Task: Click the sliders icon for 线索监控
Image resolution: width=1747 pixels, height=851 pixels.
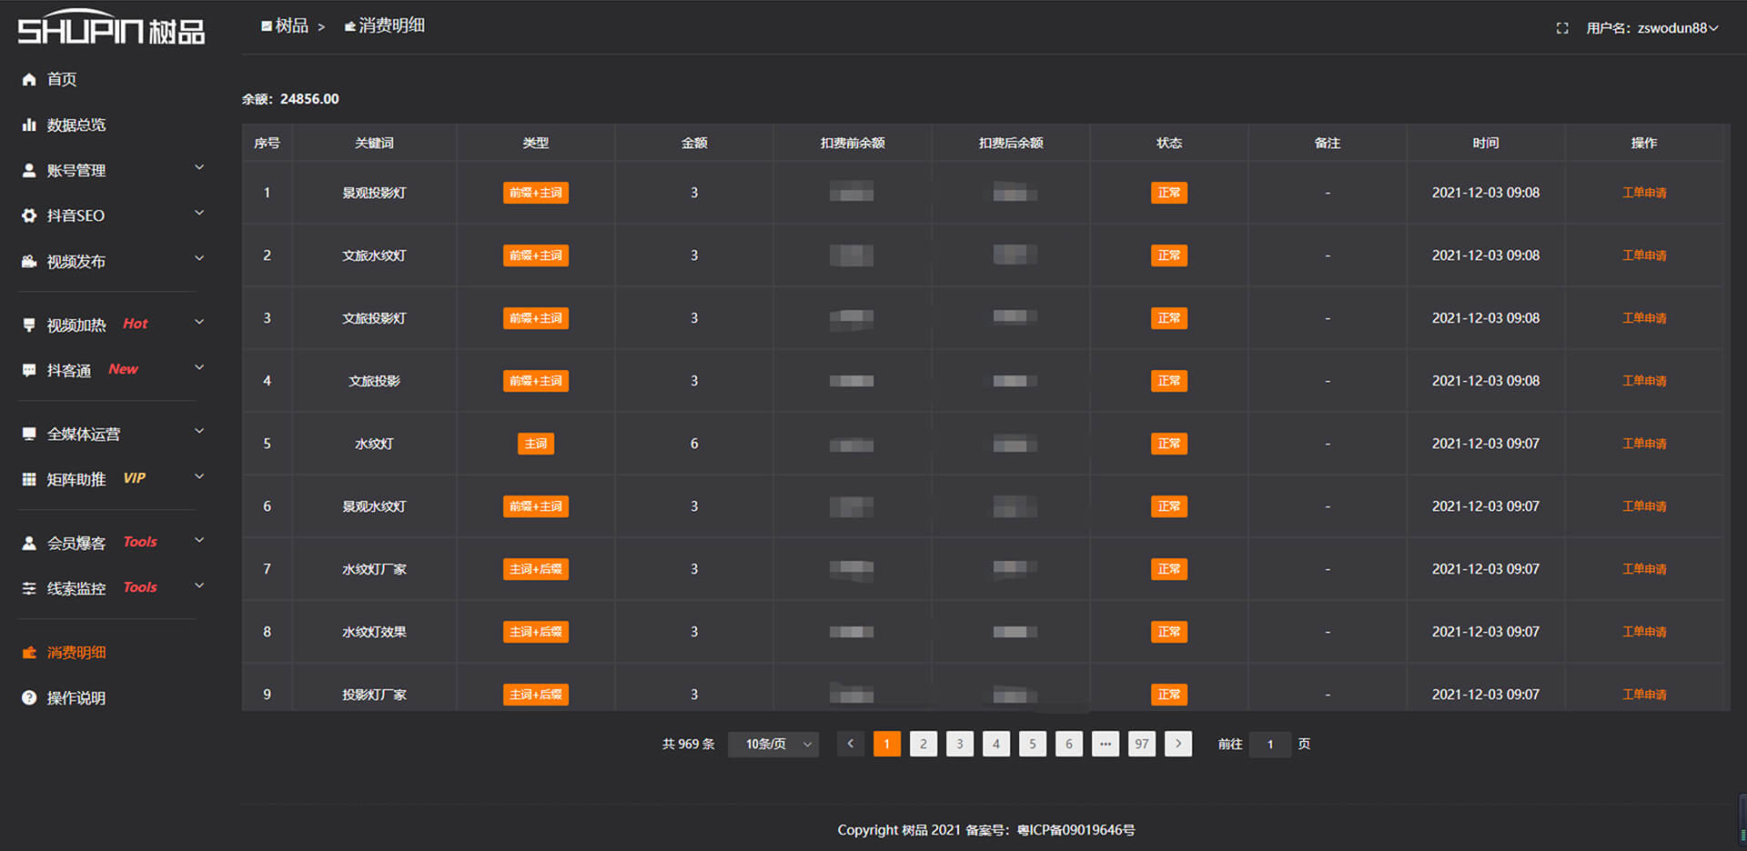Action: pyautogui.click(x=29, y=588)
